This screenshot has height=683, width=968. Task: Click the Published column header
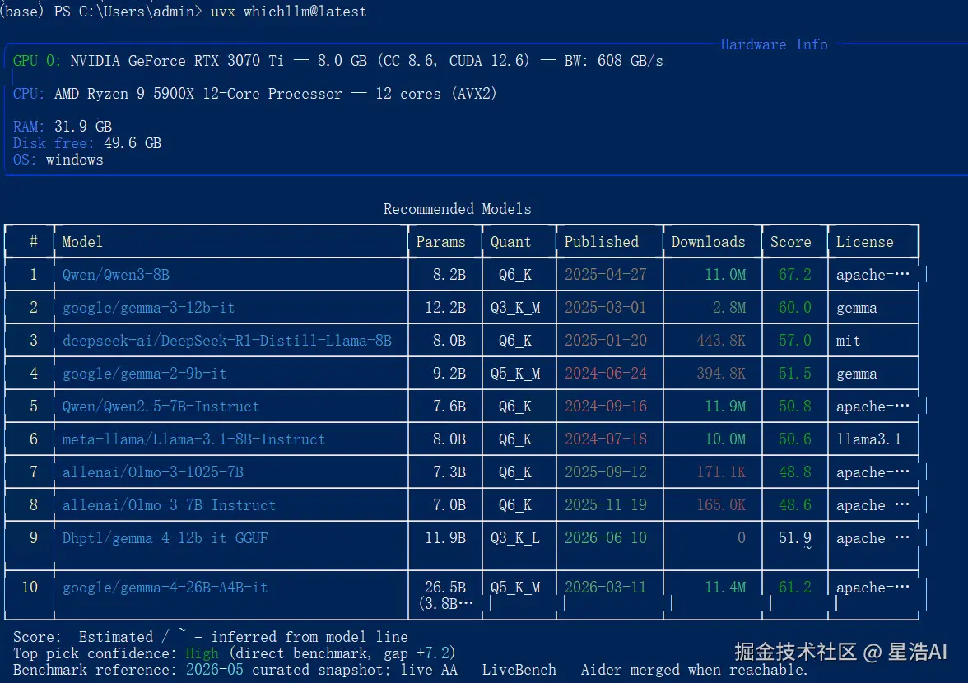coord(601,242)
